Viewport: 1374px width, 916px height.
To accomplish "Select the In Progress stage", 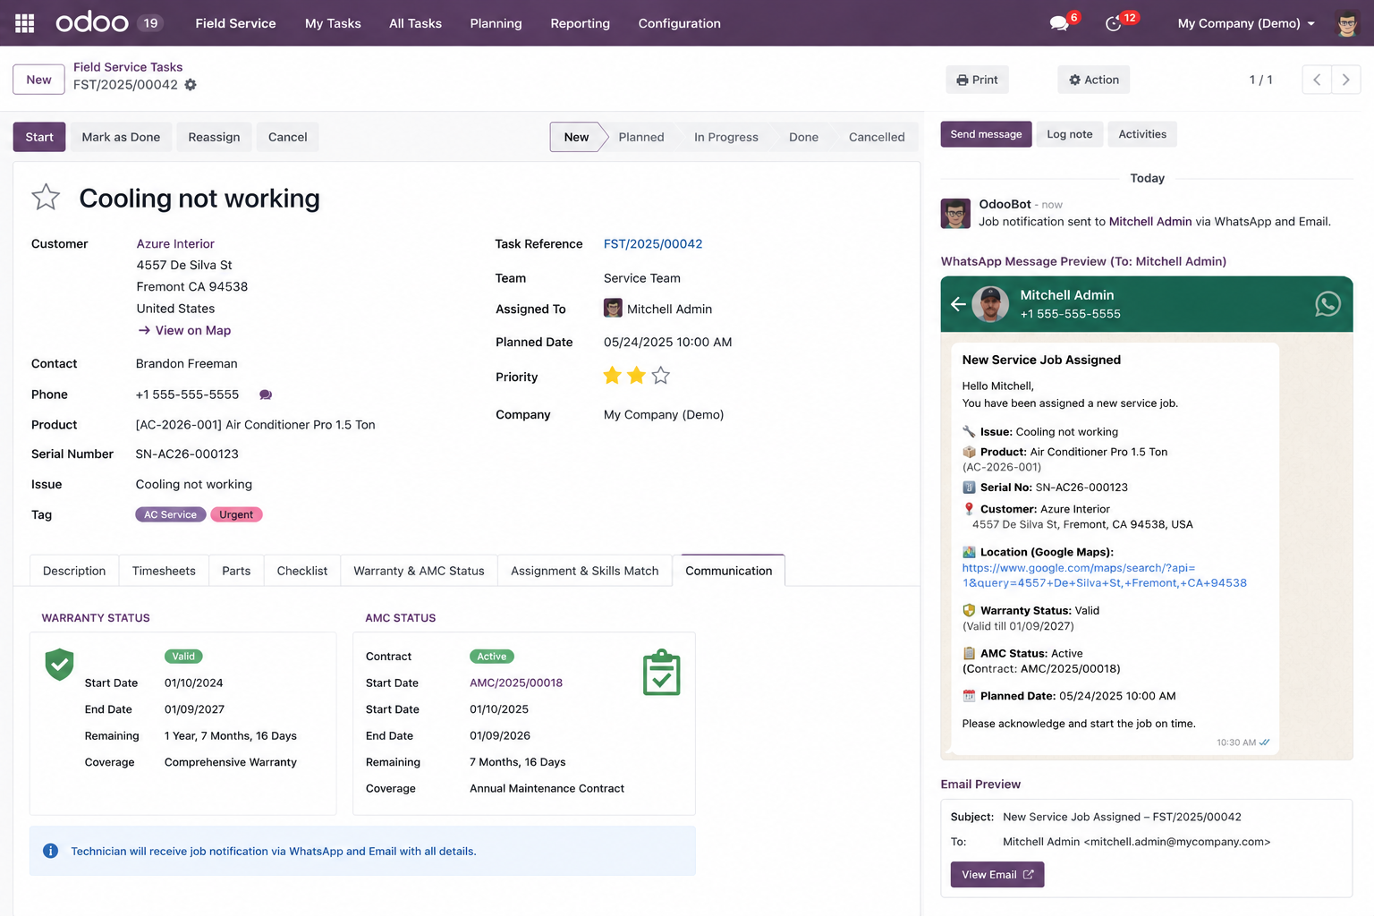I will [725, 137].
